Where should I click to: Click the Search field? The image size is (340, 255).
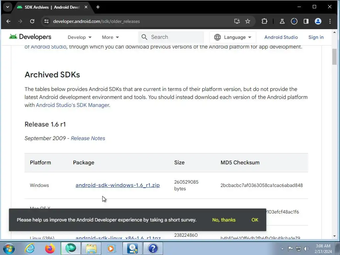(171, 37)
